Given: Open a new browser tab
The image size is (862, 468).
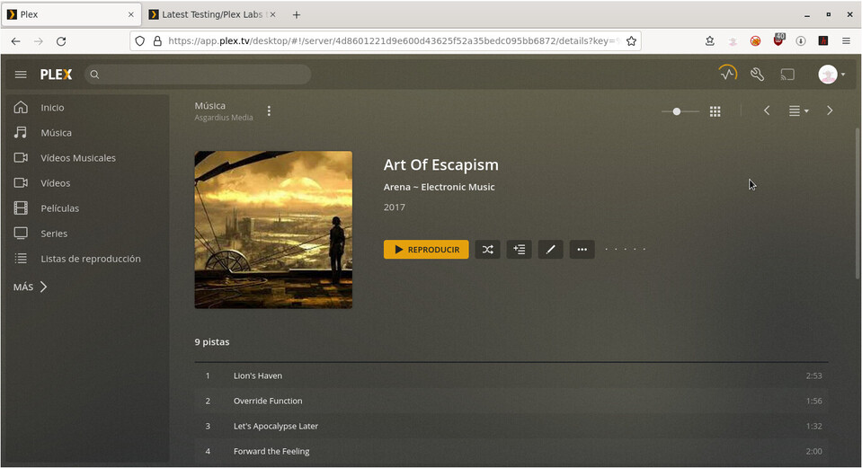Looking at the screenshot, I should 297,15.
